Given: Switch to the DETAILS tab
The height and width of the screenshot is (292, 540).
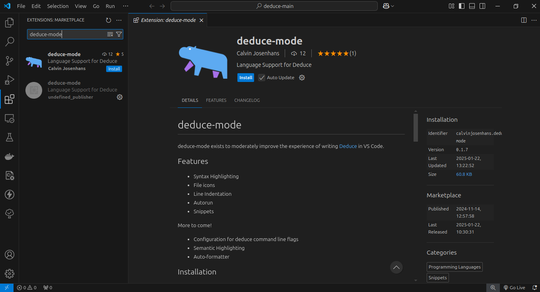Looking at the screenshot, I should tap(190, 100).
